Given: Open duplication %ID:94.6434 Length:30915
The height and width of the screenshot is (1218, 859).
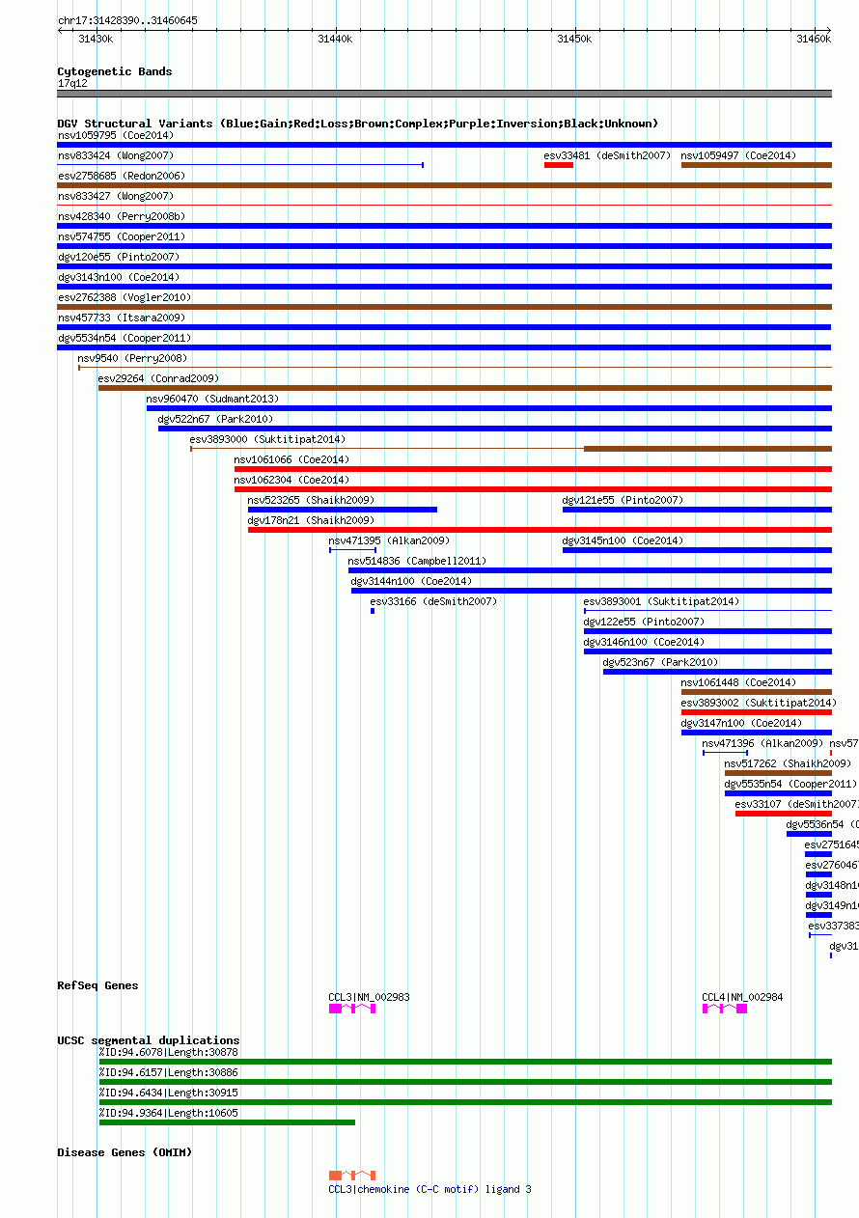Looking at the screenshot, I should [x=169, y=1093].
